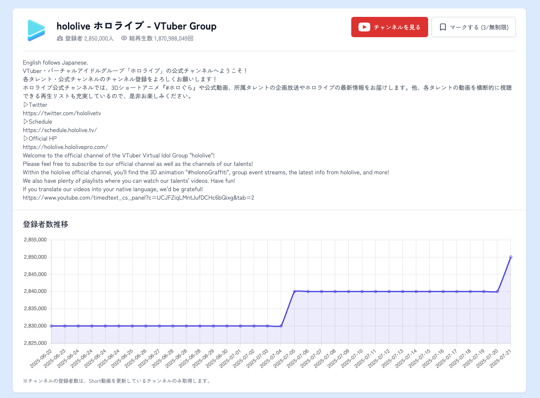Click the 登録者数推移 chart heading
Image resolution: width=540 pixels, height=398 pixels.
click(x=46, y=224)
